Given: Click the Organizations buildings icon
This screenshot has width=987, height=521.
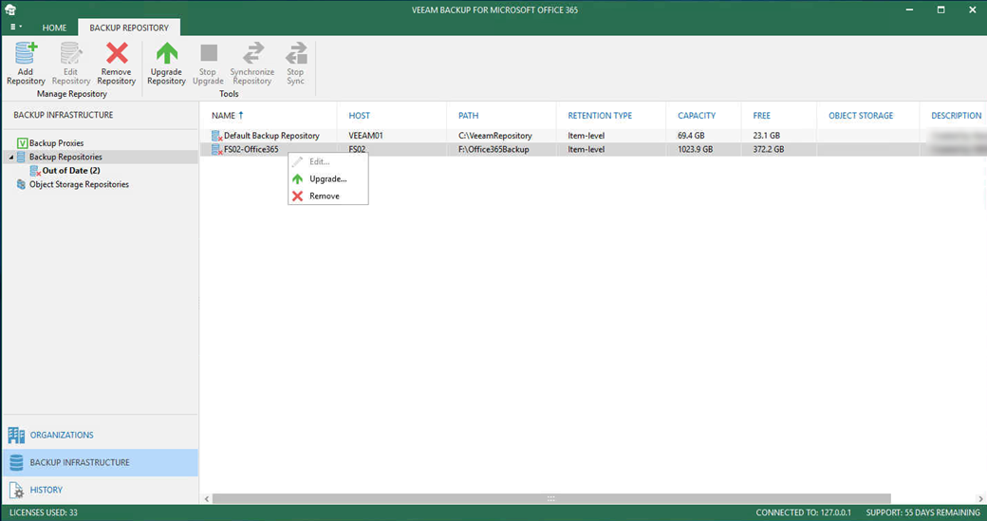Looking at the screenshot, I should click(16, 435).
